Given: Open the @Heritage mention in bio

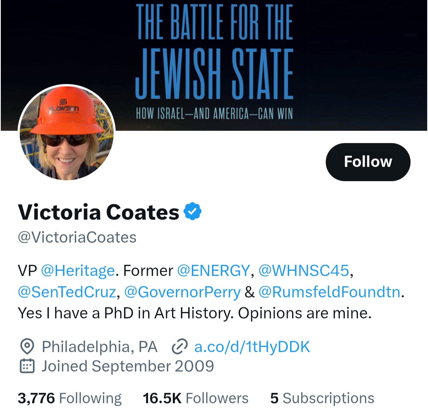Looking at the screenshot, I should [x=78, y=271].
